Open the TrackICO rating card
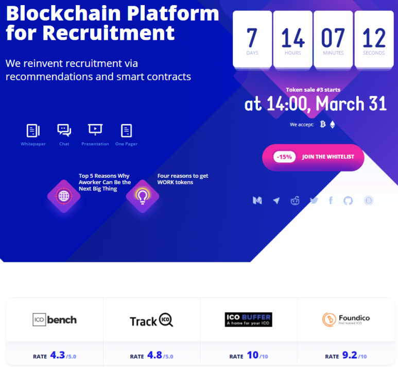 click(152, 331)
